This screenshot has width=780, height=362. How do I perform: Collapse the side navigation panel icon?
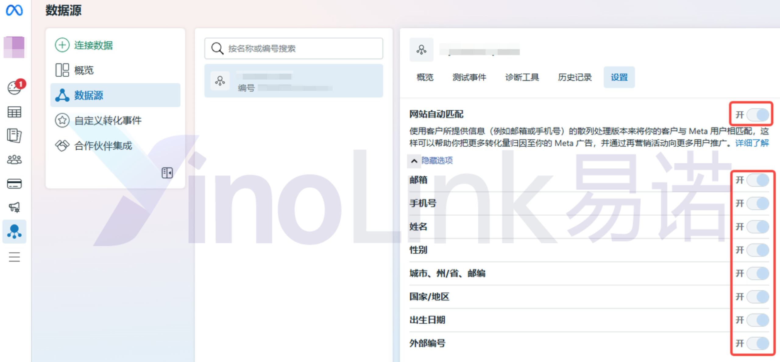(167, 173)
